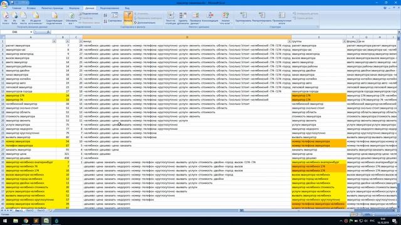Open 'Анализ что-если' dropdown
This screenshot has height=225, width=401.
tap(226, 18)
